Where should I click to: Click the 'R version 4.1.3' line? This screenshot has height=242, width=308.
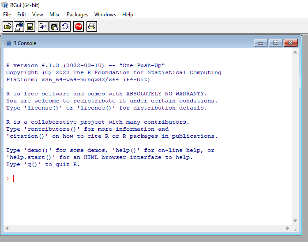86,65
